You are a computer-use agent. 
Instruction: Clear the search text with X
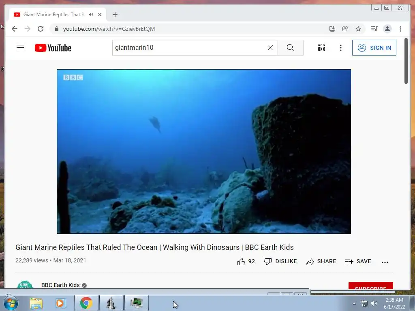coord(270,48)
